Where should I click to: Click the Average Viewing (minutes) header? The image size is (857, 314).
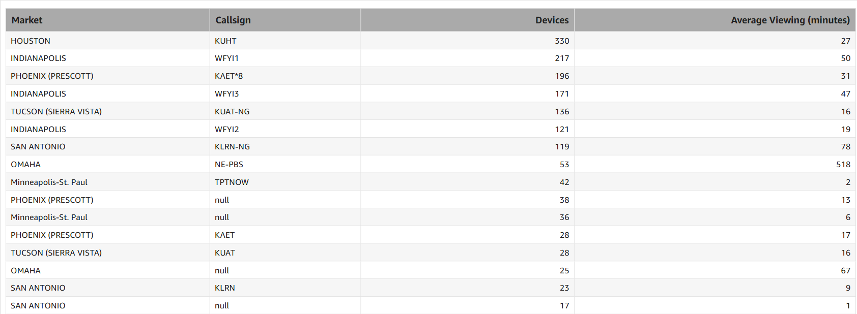pos(790,20)
